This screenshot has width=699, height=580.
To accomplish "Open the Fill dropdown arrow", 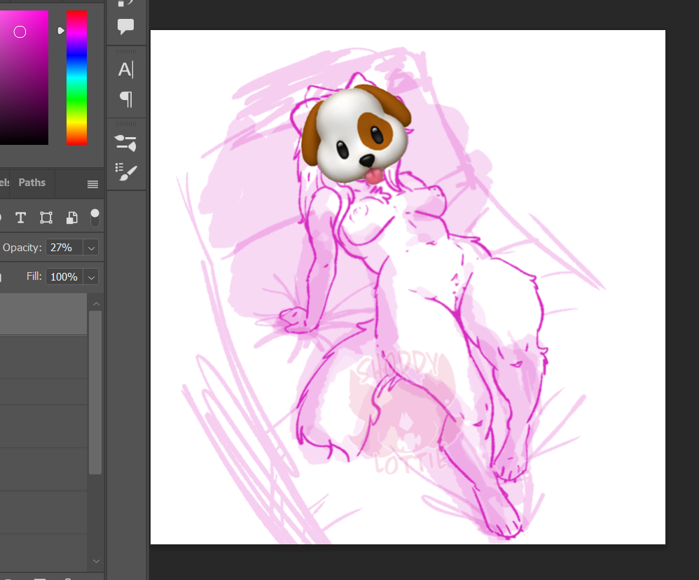I will coord(91,277).
